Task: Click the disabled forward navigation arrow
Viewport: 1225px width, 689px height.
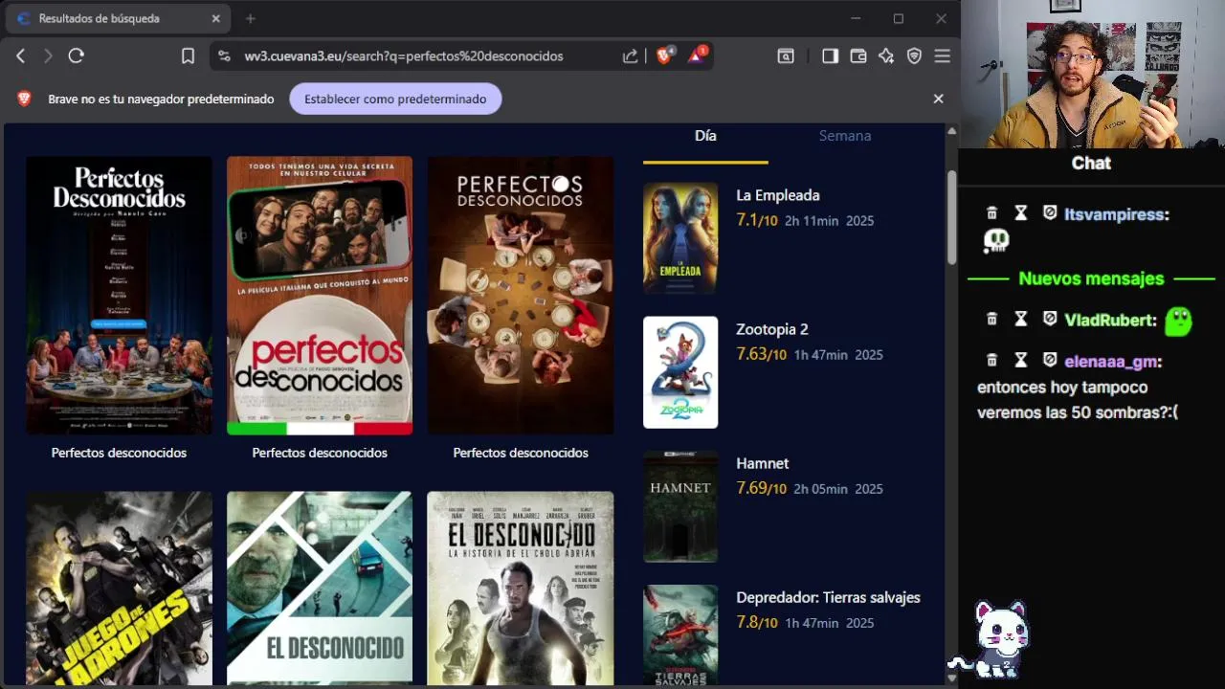Action: coord(48,56)
